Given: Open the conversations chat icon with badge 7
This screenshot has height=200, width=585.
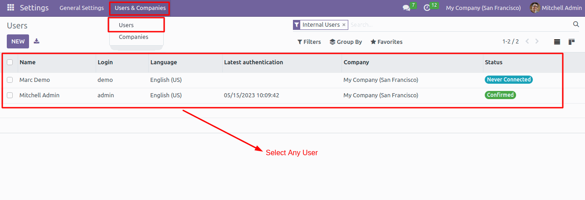Looking at the screenshot, I should pos(406,8).
